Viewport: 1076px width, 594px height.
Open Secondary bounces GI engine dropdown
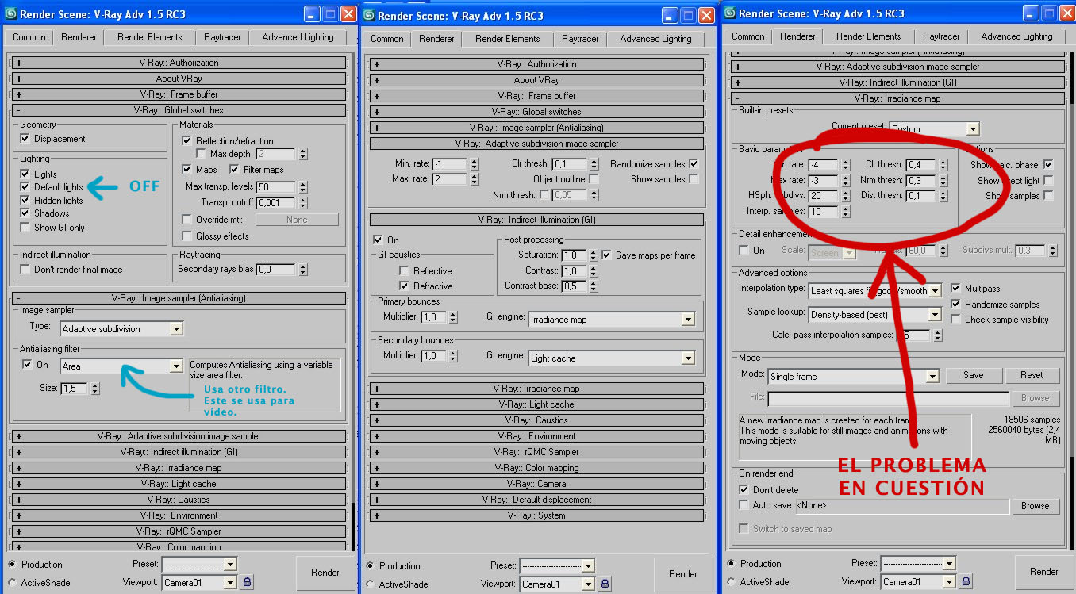[x=611, y=358]
